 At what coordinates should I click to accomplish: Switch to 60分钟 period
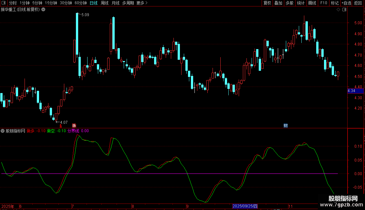click(81, 3)
